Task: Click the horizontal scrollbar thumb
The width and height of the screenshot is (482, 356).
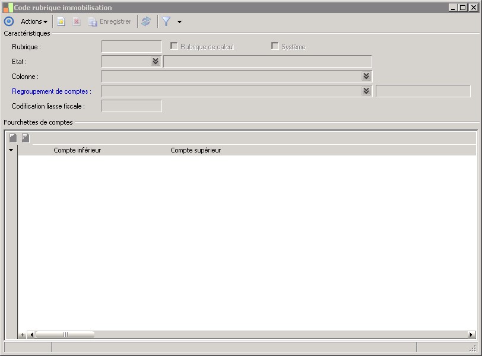Action: click(65, 335)
